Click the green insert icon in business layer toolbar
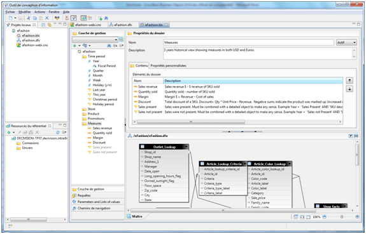The height and width of the screenshot is (234, 366). pyautogui.click(x=74, y=46)
